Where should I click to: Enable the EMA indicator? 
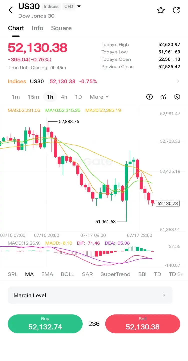tap(47, 274)
